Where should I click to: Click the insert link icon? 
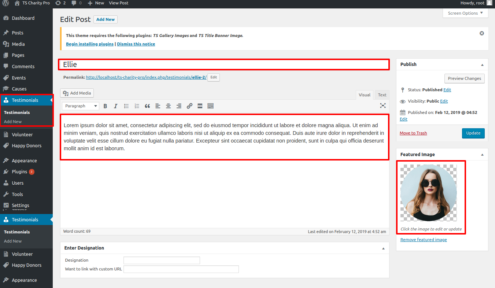[189, 106]
